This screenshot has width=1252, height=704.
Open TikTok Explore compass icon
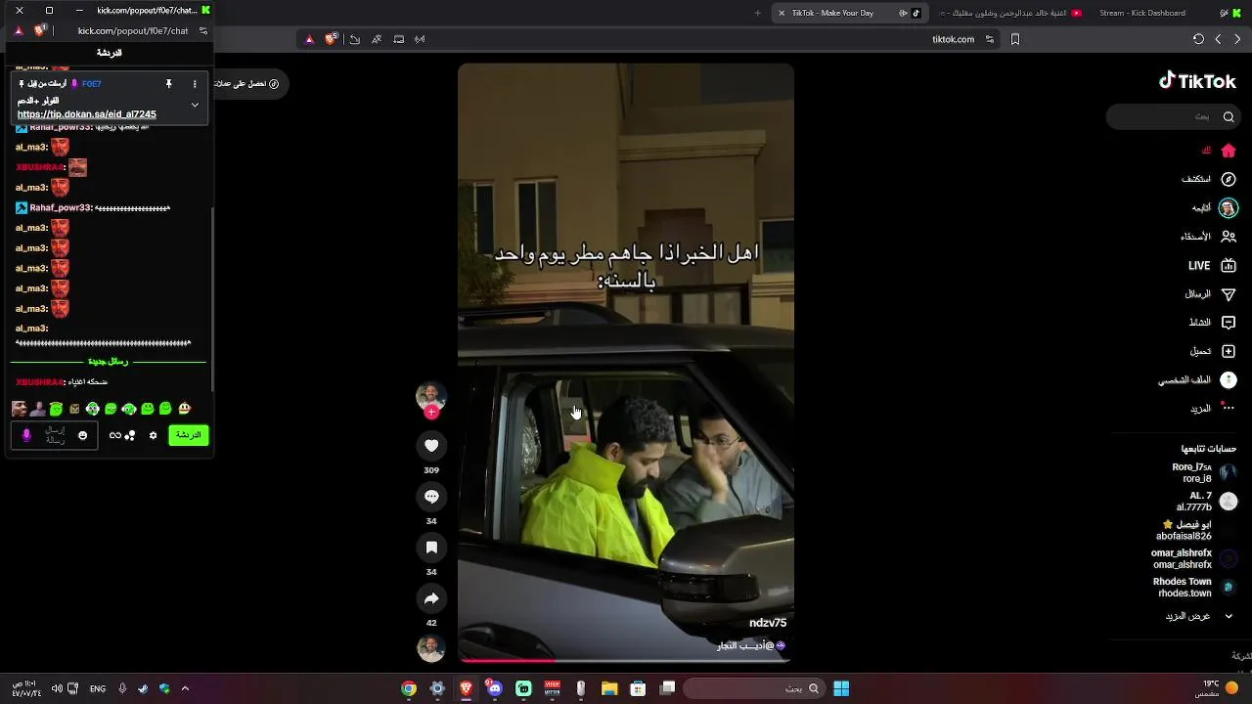point(1229,179)
